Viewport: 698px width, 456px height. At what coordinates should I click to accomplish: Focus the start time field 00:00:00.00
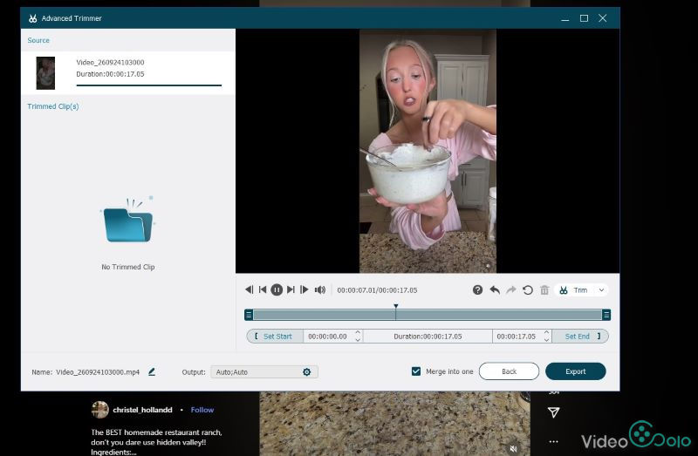tap(328, 337)
